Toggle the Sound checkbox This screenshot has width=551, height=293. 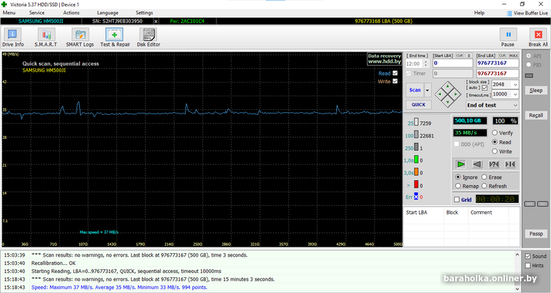[528, 256]
